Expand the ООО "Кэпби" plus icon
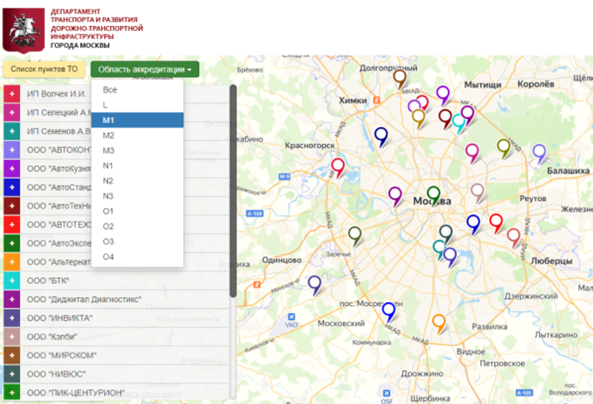 click(x=12, y=337)
